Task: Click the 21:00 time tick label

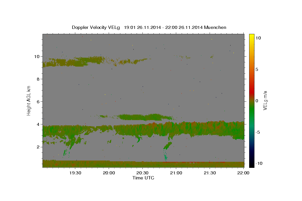Action: tap(176, 173)
